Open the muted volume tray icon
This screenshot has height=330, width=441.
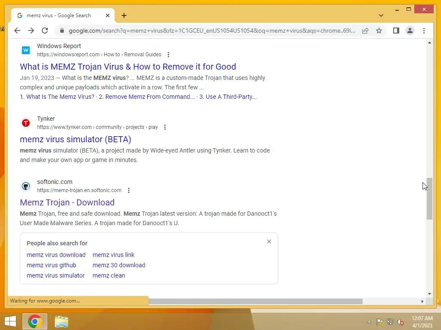401,322
